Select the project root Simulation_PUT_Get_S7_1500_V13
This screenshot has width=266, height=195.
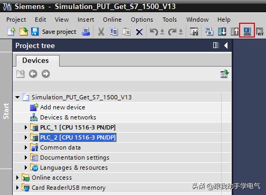[x=82, y=97]
